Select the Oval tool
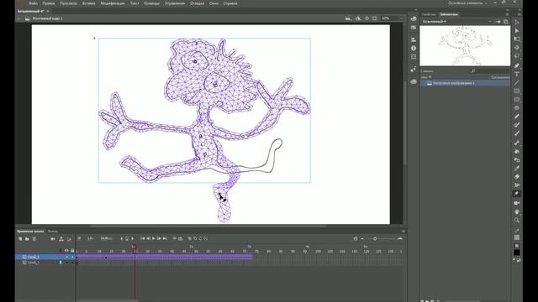The image size is (538, 302). [x=517, y=99]
